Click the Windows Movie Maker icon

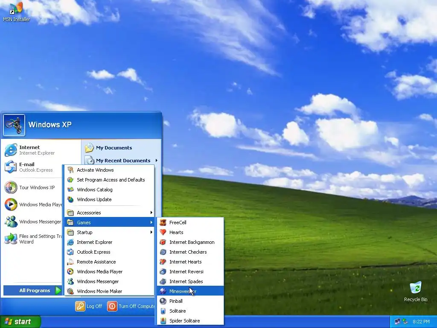click(x=70, y=291)
